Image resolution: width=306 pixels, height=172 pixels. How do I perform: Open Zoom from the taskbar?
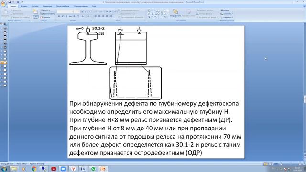(63, 169)
